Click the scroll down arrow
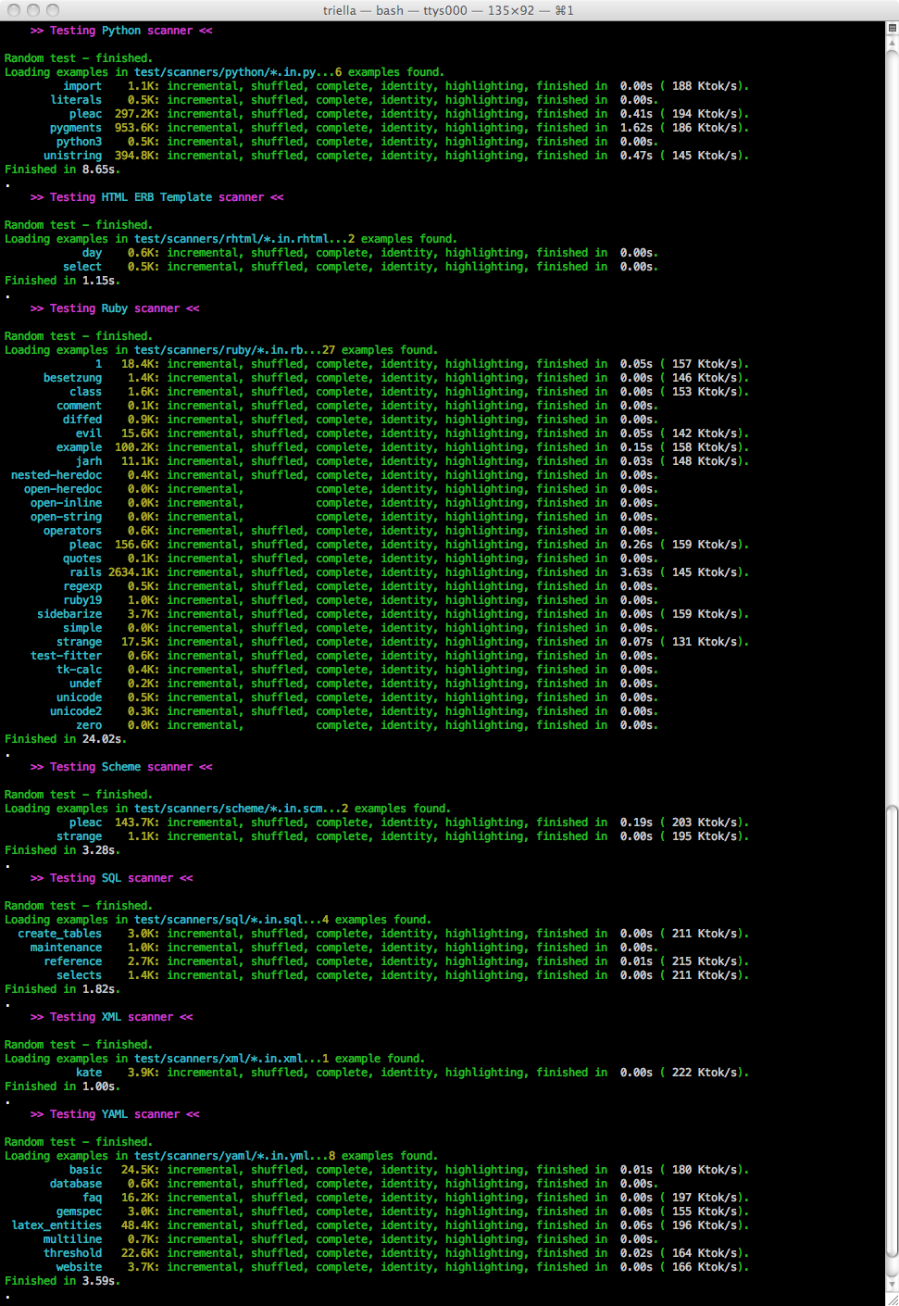This screenshot has height=1306, width=899. tap(892, 1284)
